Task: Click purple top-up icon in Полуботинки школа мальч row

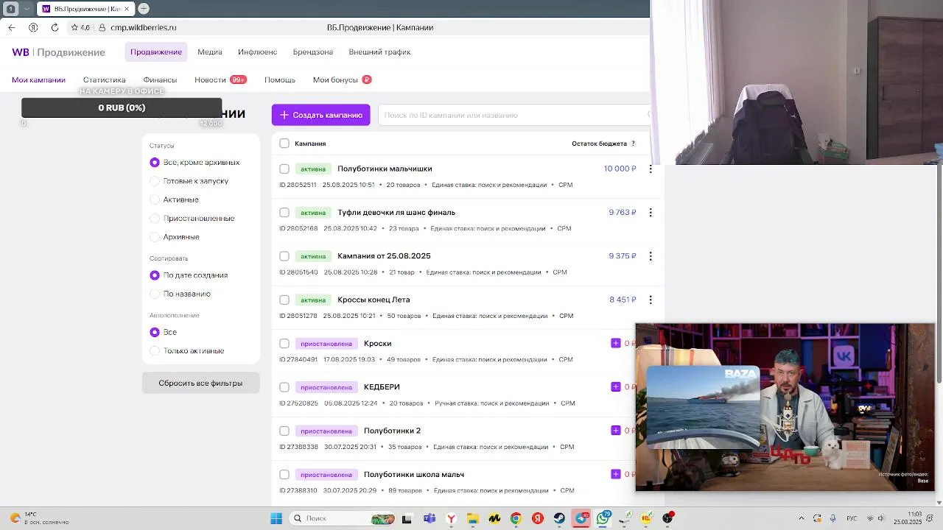Action: [616, 474]
